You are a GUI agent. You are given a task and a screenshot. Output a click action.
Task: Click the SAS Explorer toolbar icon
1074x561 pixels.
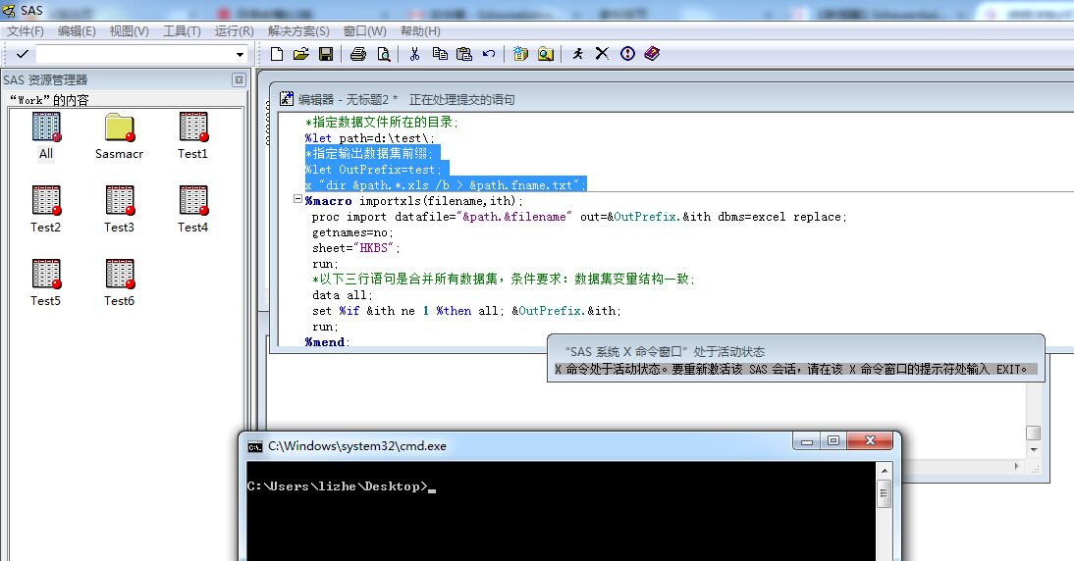tap(545, 54)
